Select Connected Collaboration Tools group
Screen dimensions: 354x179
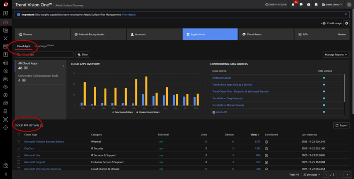(41, 78)
